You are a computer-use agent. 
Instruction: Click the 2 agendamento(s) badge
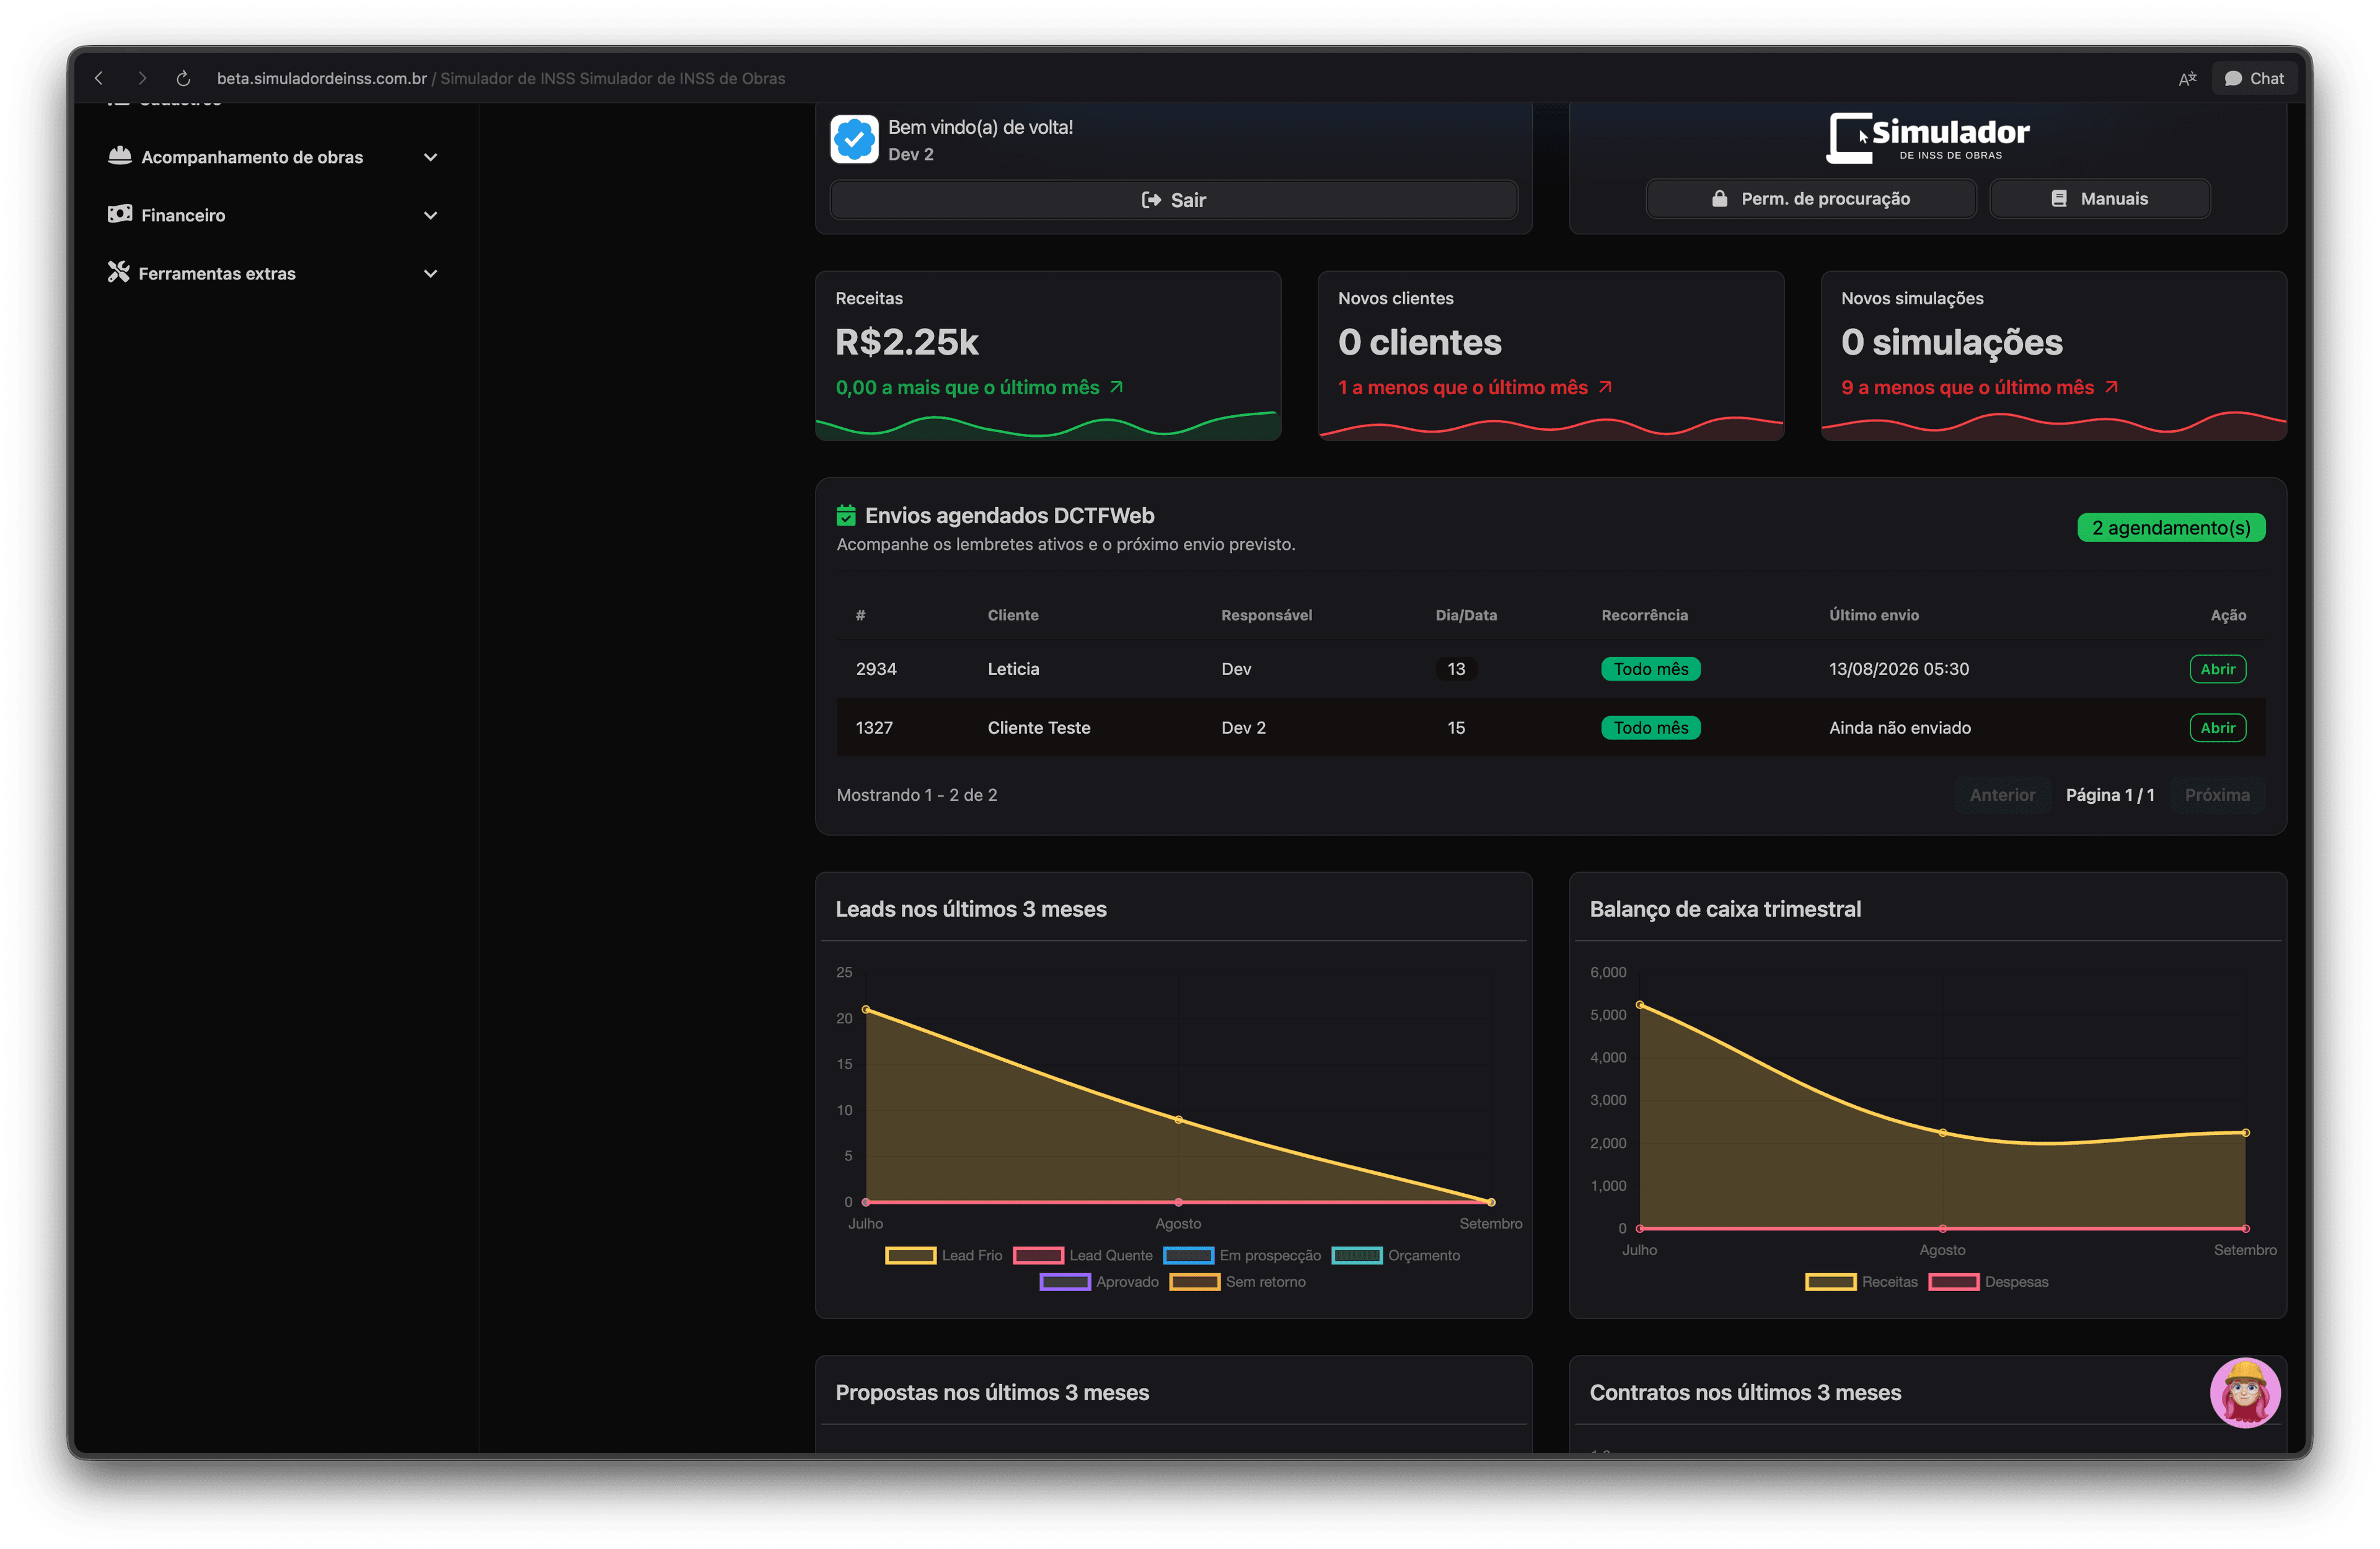2171,527
